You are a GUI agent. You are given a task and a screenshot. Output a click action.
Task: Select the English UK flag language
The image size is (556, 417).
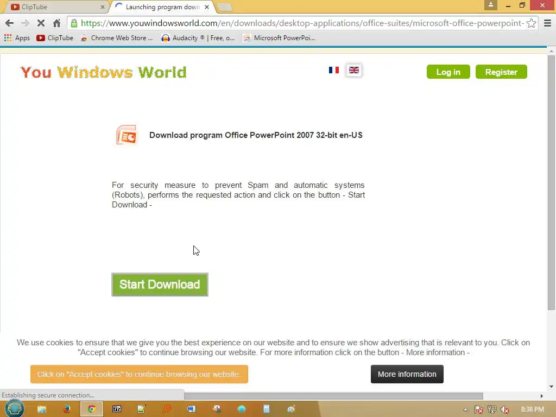point(354,70)
